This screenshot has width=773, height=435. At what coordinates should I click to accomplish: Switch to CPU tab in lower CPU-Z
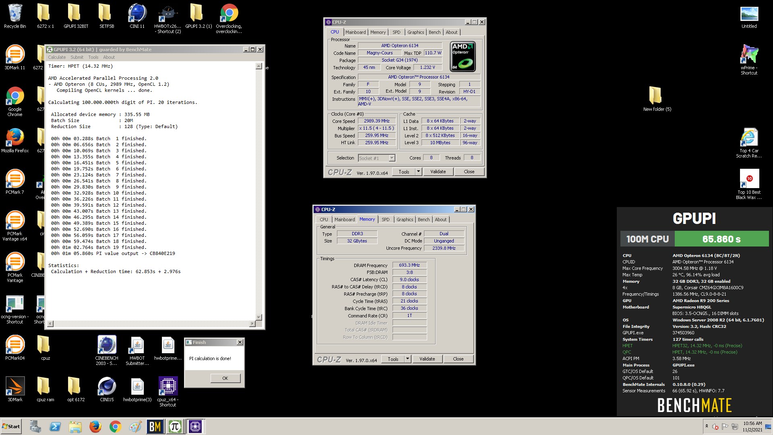coord(324,220)
